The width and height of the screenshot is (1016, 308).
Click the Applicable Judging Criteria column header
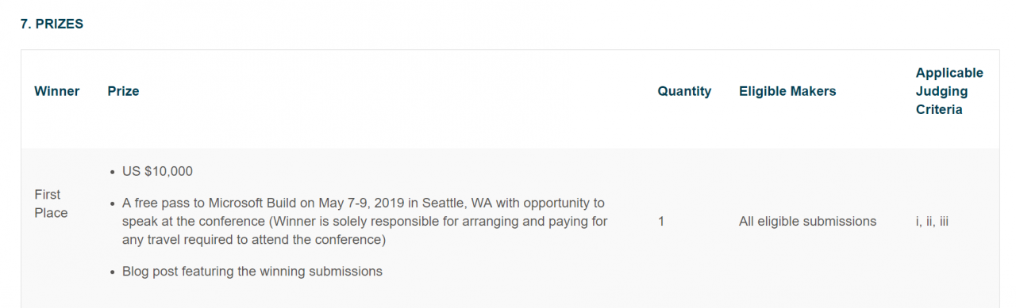click(x=949, y=91)
